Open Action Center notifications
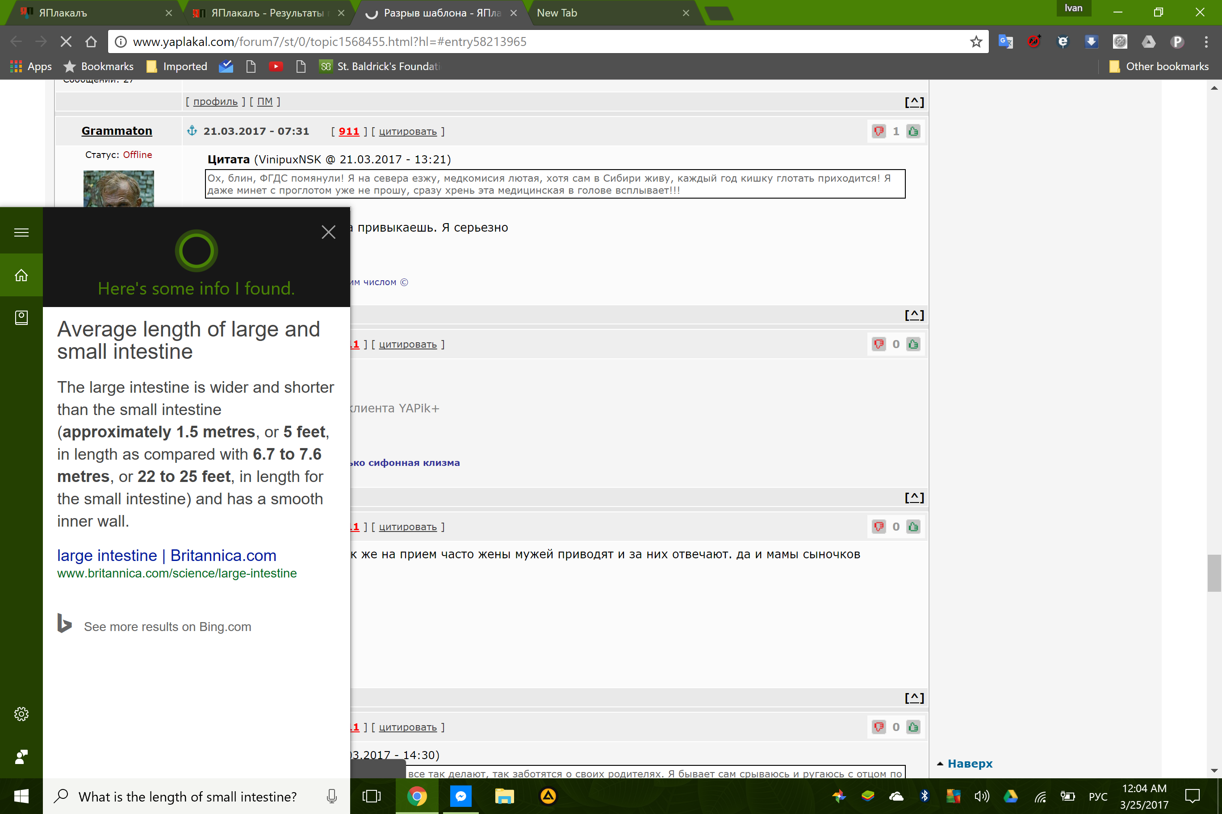 (1193, 796)
